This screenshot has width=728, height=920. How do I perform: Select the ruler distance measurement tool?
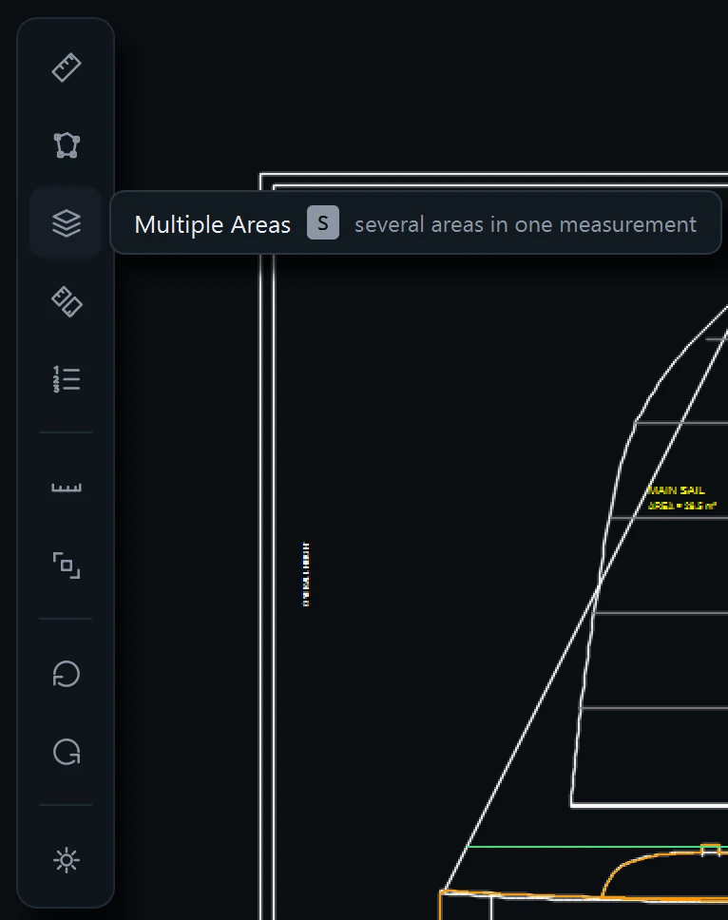tap(67, 67)
